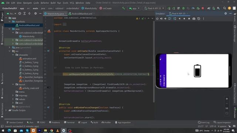Switch to the AndroidManifest.xml editor tab
Image resolution: width=237 pixels, height=133 pixels.
pyautogui.click(x=82, y=14)
